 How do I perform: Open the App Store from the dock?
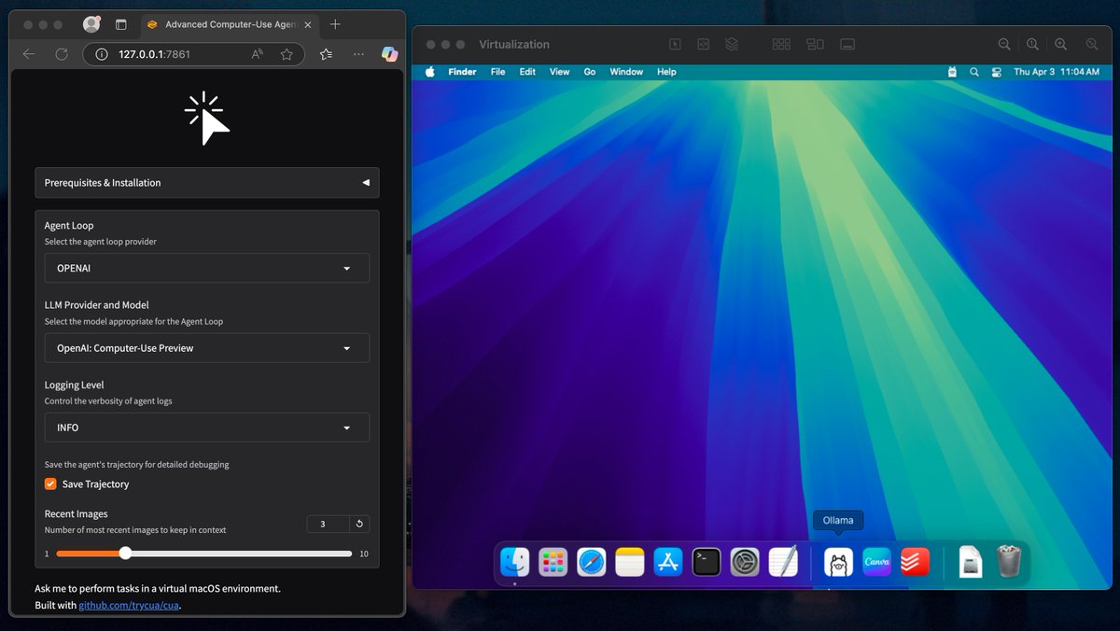point(667,561)
